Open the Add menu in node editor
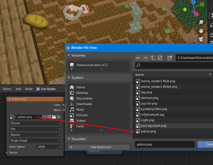 tap(18, 89)
